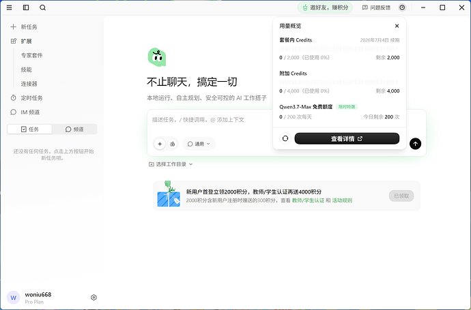Refresh usage with the circular arrows icon
471x310 pixels.
click(285, 138)
